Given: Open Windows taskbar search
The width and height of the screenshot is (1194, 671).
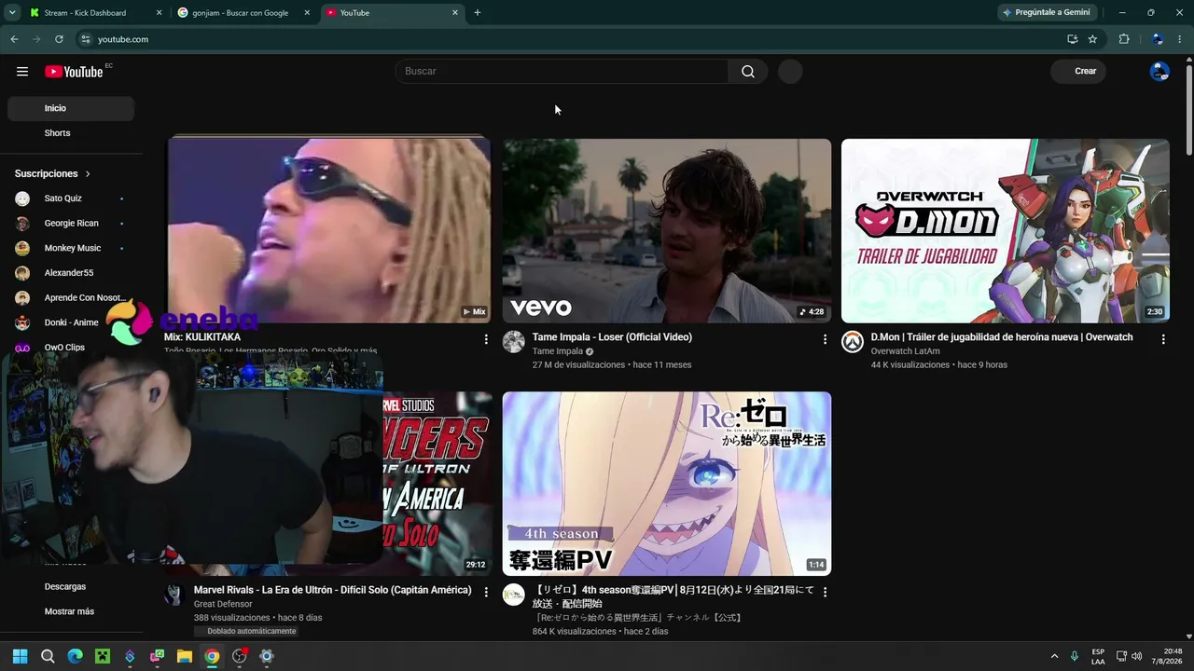Looking at the screenshot, I should click(x=48, y=656).
